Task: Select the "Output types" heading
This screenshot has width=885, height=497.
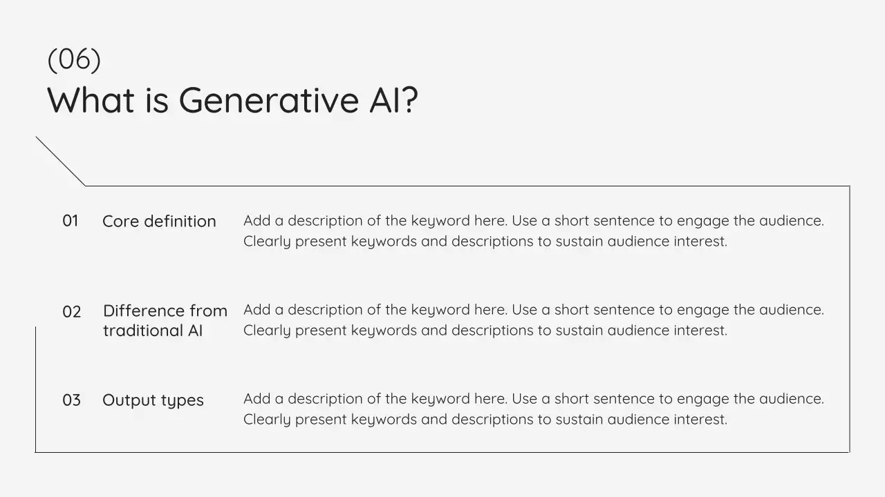Action: [153, 400]
